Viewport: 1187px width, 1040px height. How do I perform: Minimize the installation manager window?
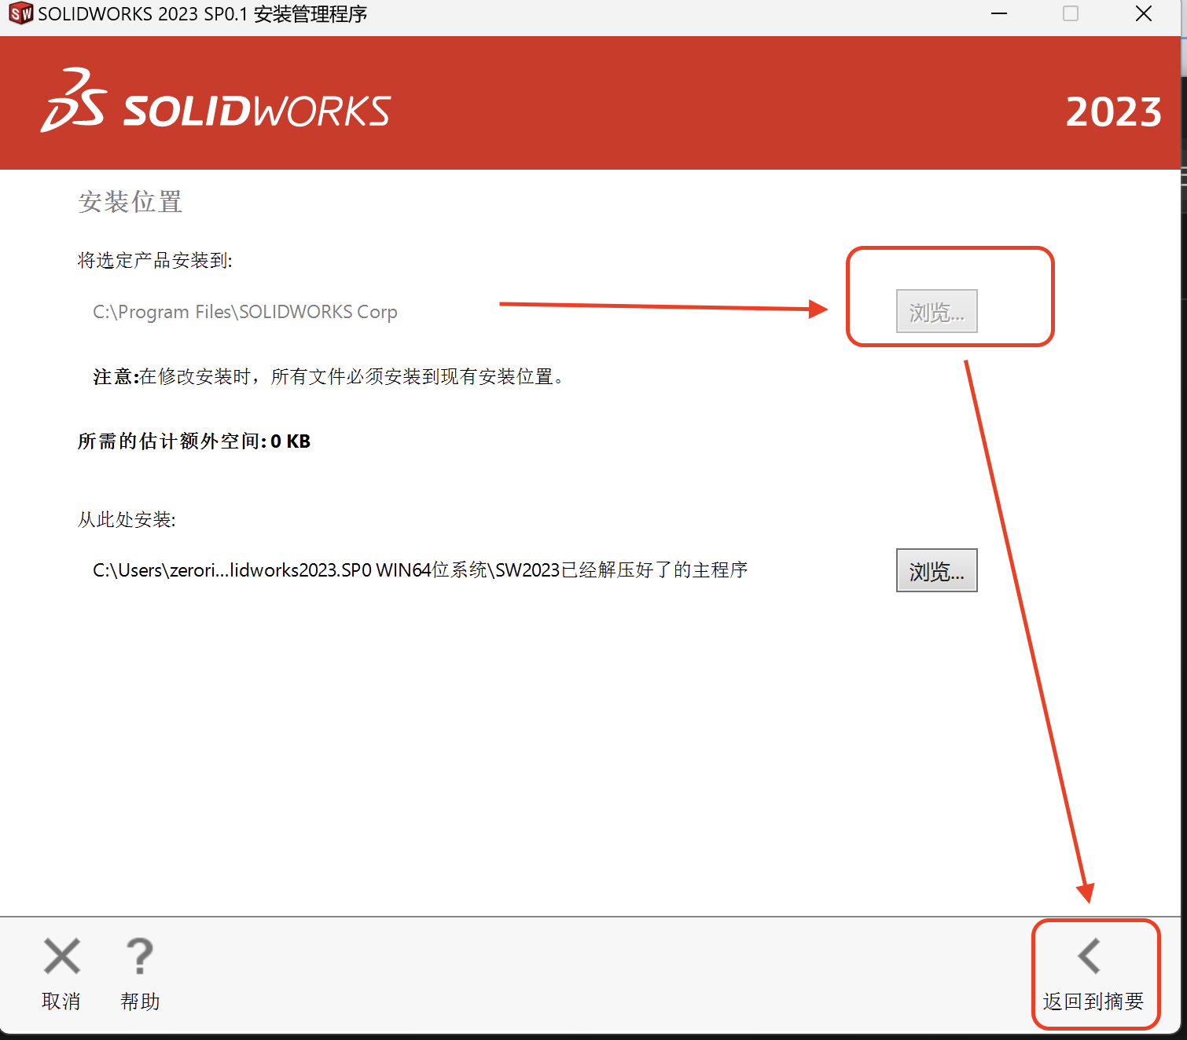999,14
